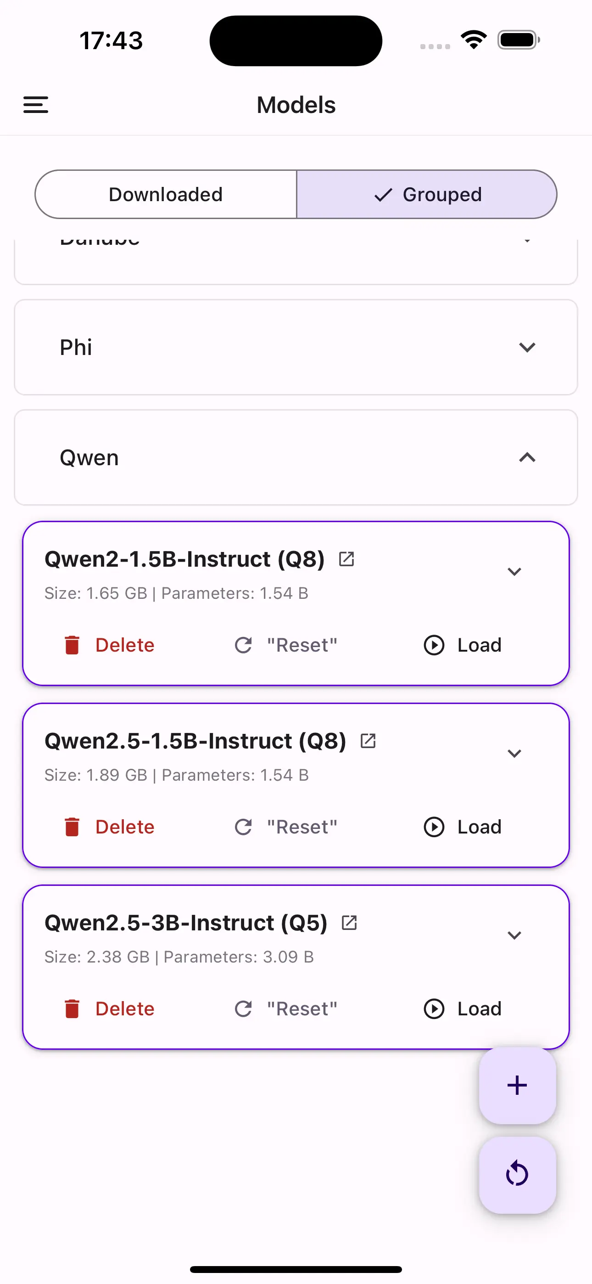Open external link for Qwen2.5-1.5B-Instruct (Q8)
Viewport: 592px width, 1284px height.
point(368,741)
